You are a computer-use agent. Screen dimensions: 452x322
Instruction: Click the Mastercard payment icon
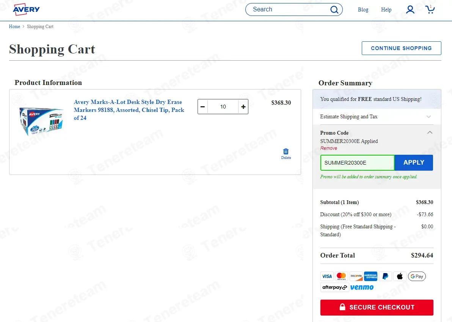coord(341,276)
